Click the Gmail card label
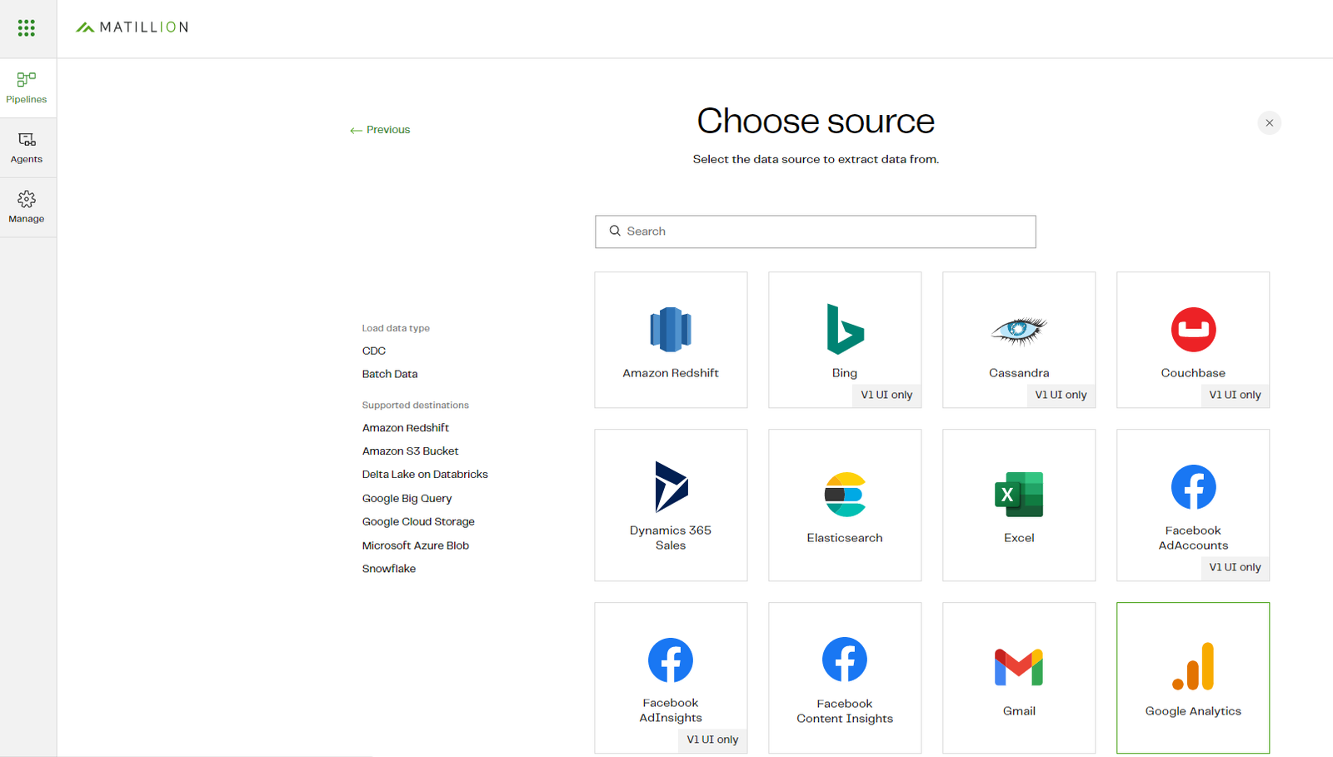The image size is (1333, 757). click(1019, 711)
